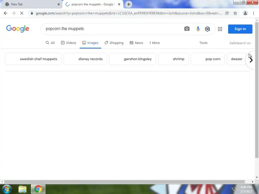This screenshot has height=194, width=259.
Task: Open SafeSearch on settings
Action: point(240,43)
